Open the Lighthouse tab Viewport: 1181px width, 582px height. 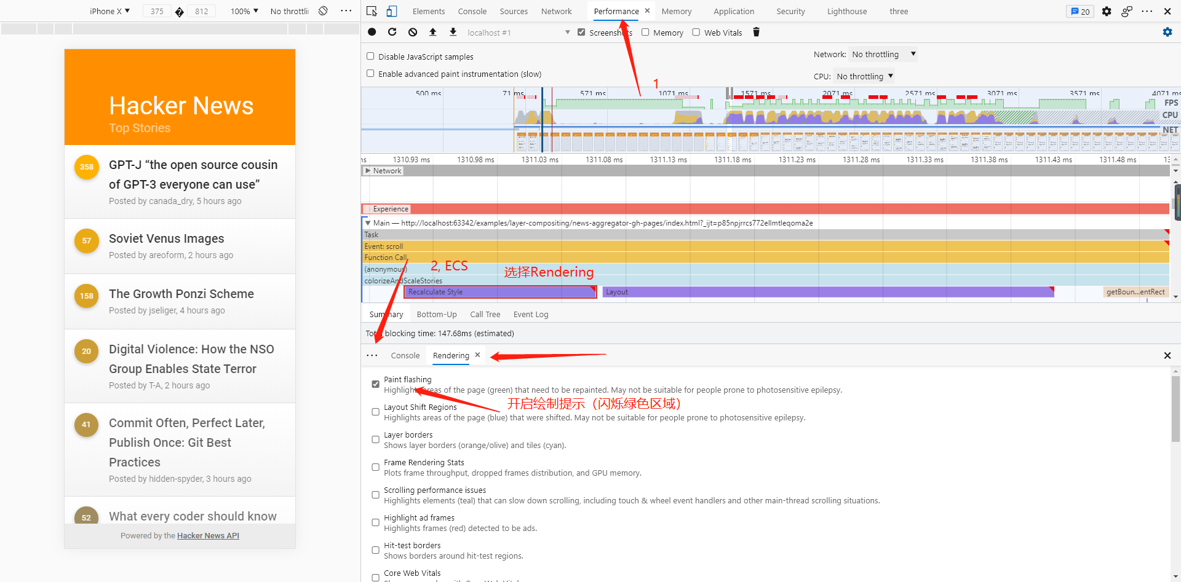[x=847, y=11]
